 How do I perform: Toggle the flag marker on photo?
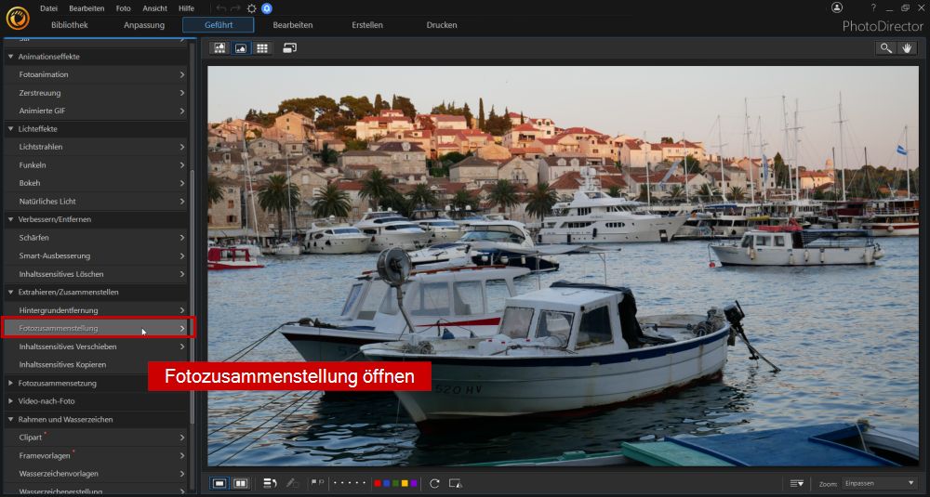coord(314,483)
